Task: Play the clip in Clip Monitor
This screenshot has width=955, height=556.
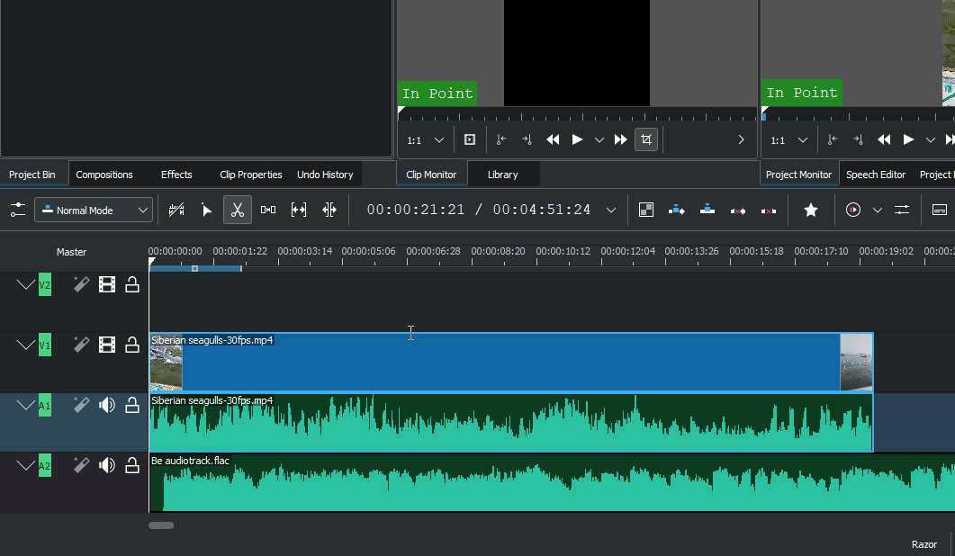Action: point(577,139)
